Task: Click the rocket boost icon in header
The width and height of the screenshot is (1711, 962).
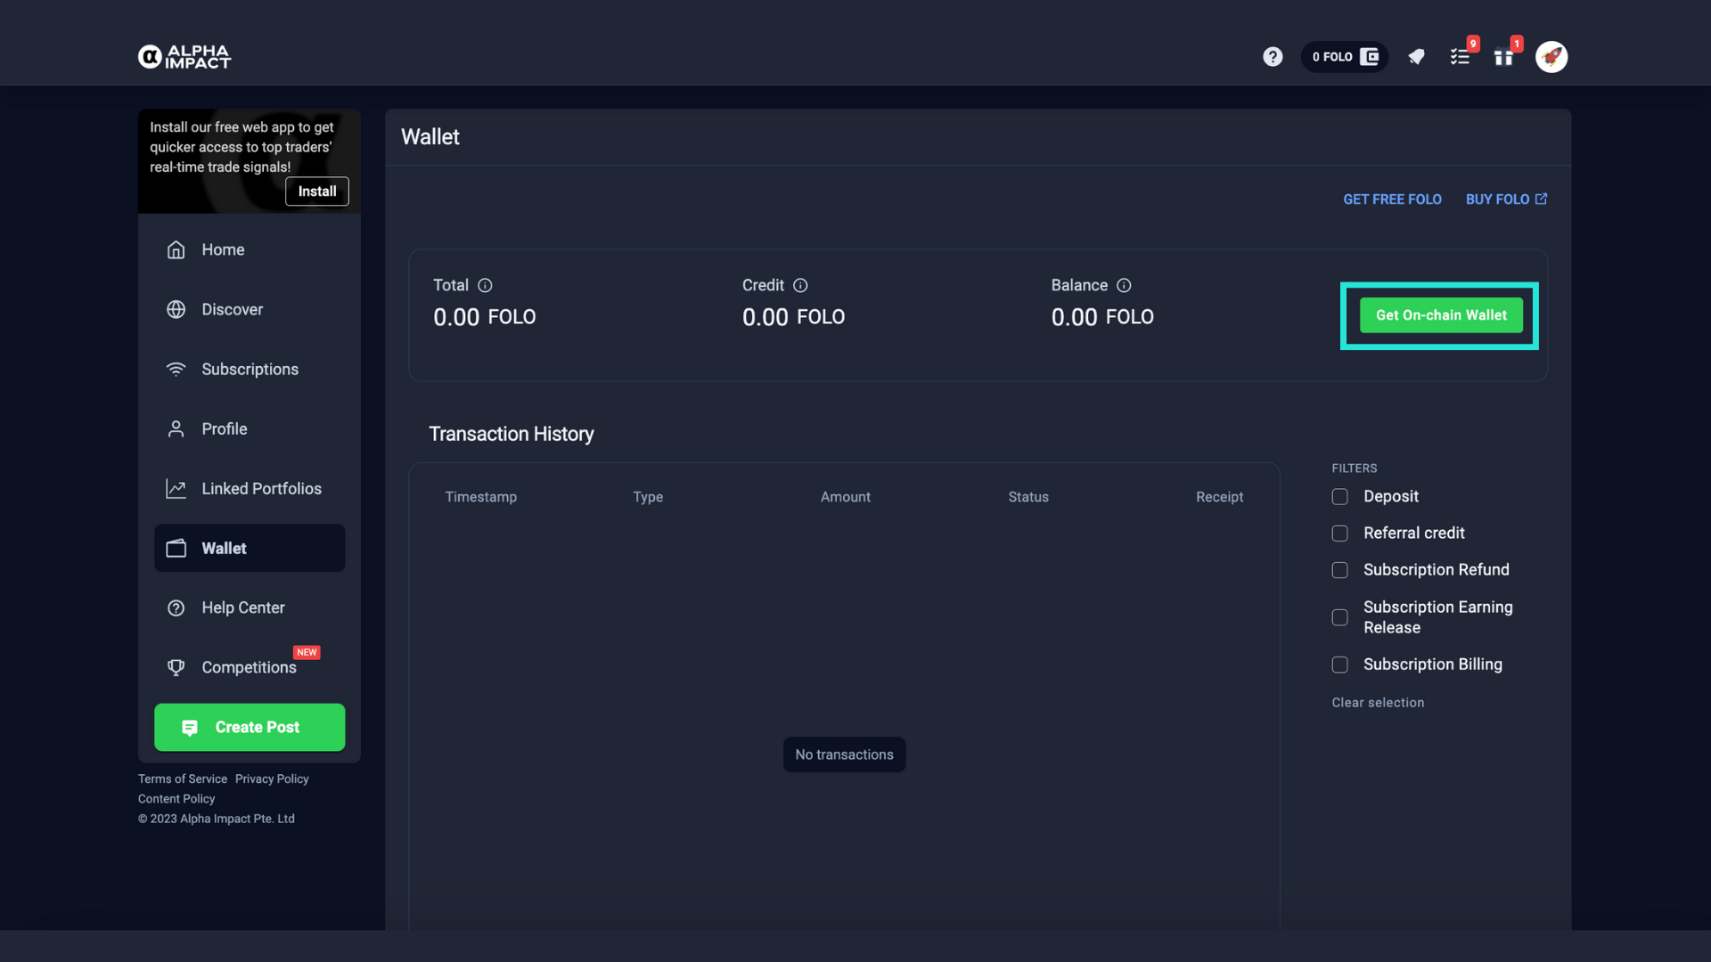Action: (1416, 57)
